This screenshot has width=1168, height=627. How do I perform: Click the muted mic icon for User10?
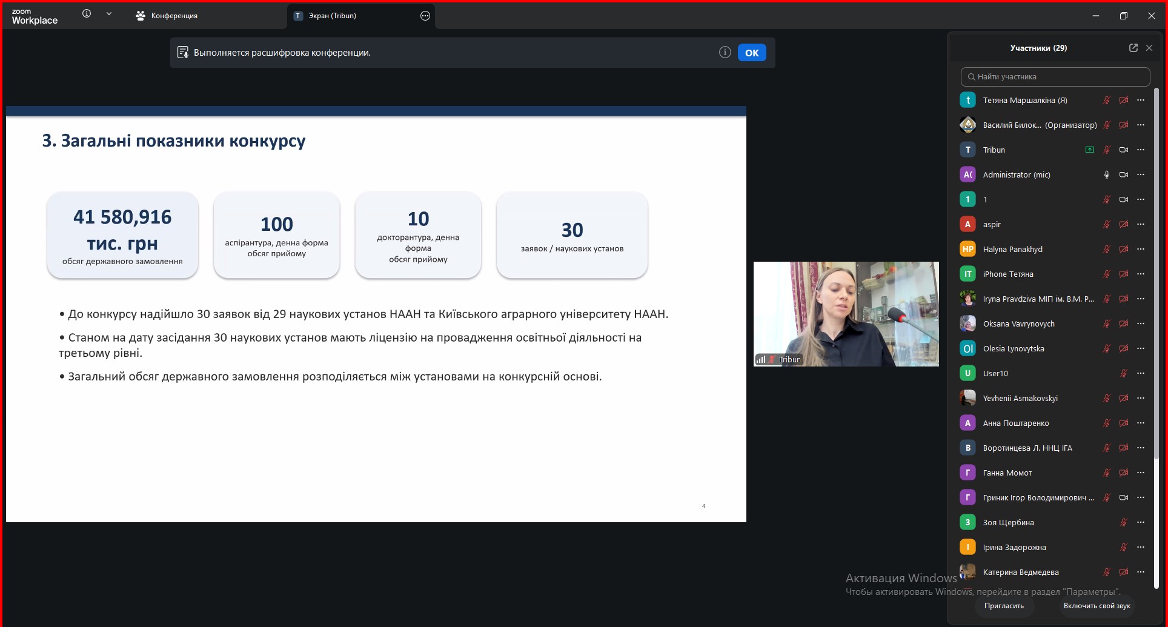click(x=1124, y=373)
